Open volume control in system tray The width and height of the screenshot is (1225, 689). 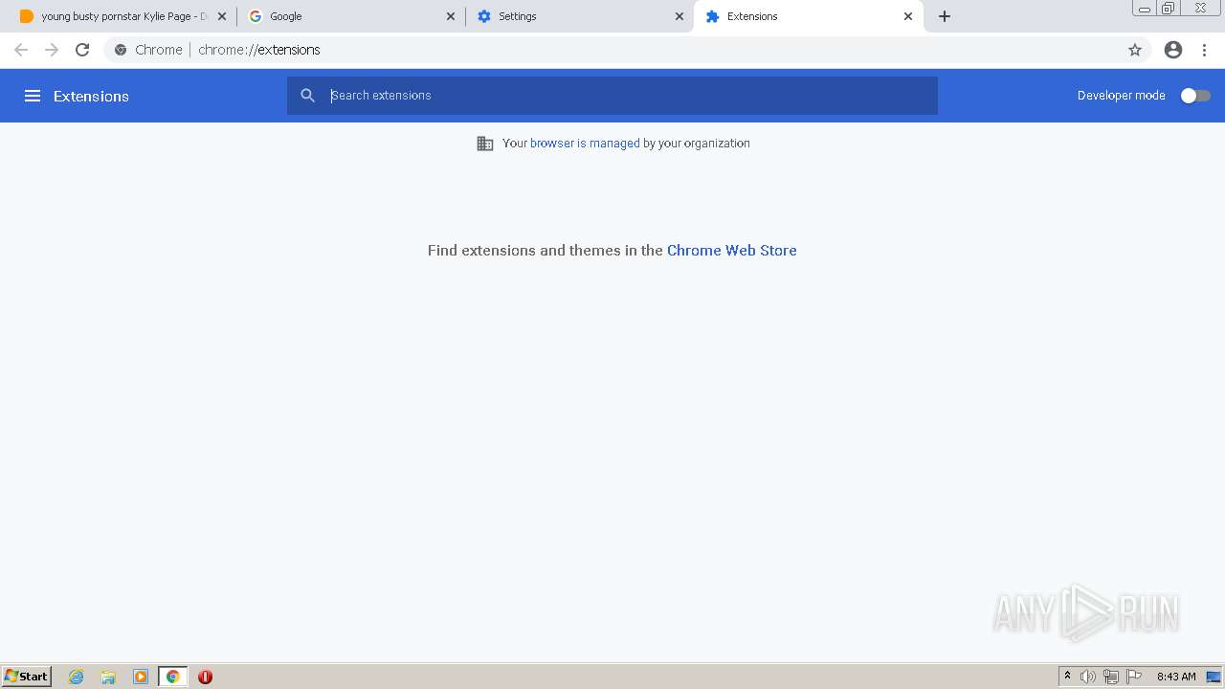pyautogui.click(x=1088, y=677)
